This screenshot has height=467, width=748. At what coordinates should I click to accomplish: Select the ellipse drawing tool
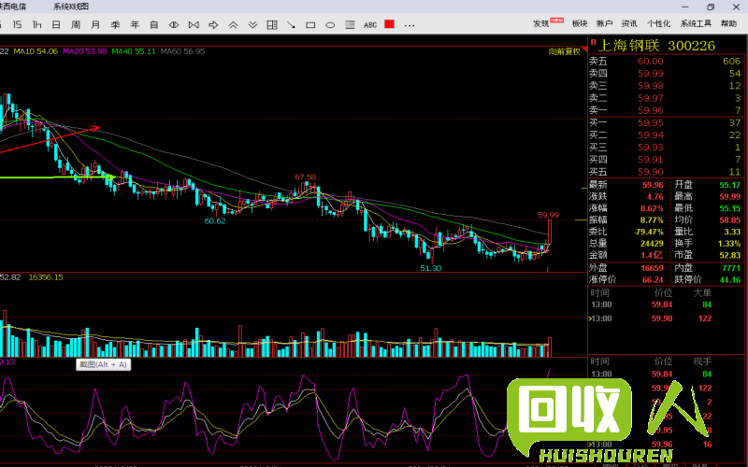tap(330, 25)
